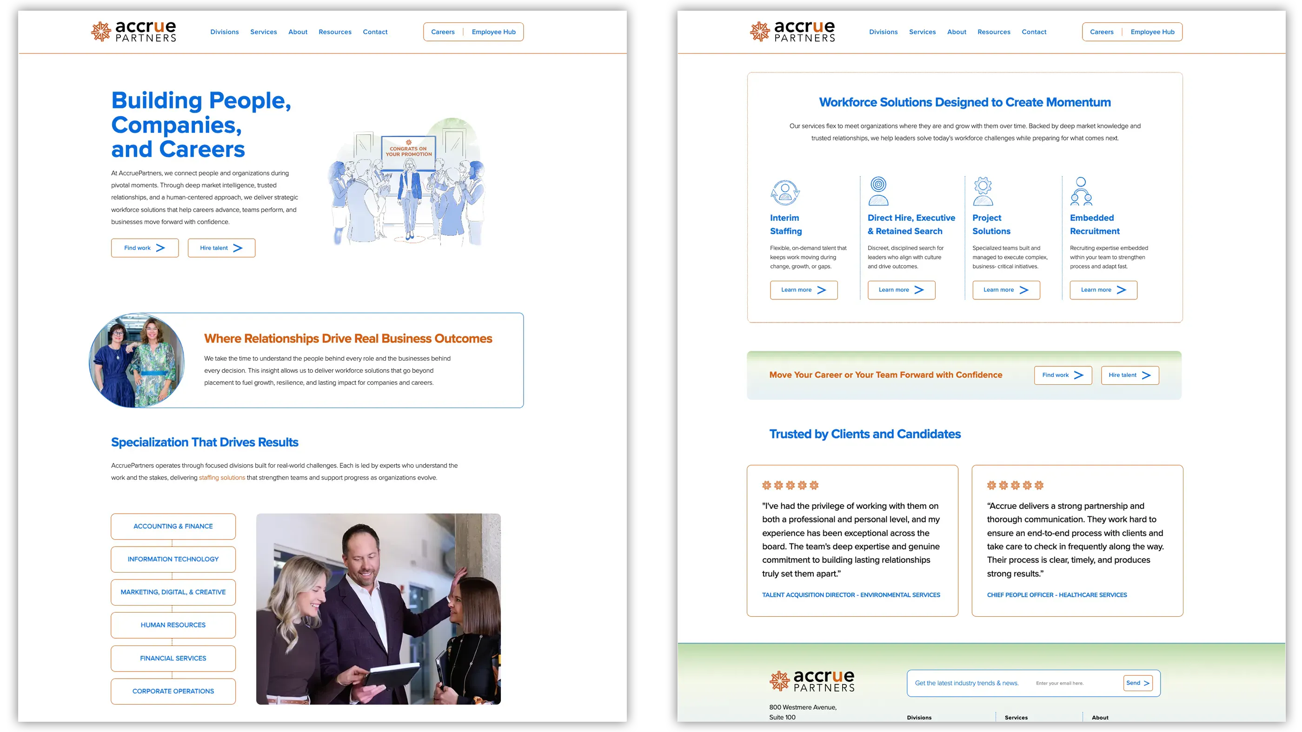Select the CORPORATE OPERATIONS division button

click(173, 691)
